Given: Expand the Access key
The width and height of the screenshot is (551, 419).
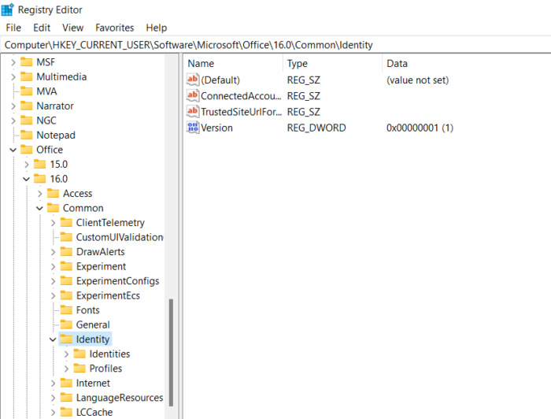Looking at the screenshot, I should point(39,194).
